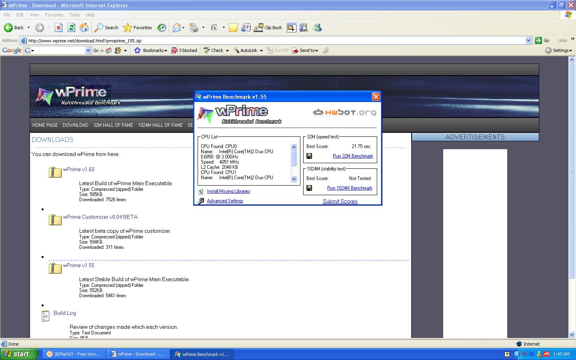Open the Mail button dropdown arrow

184,28
